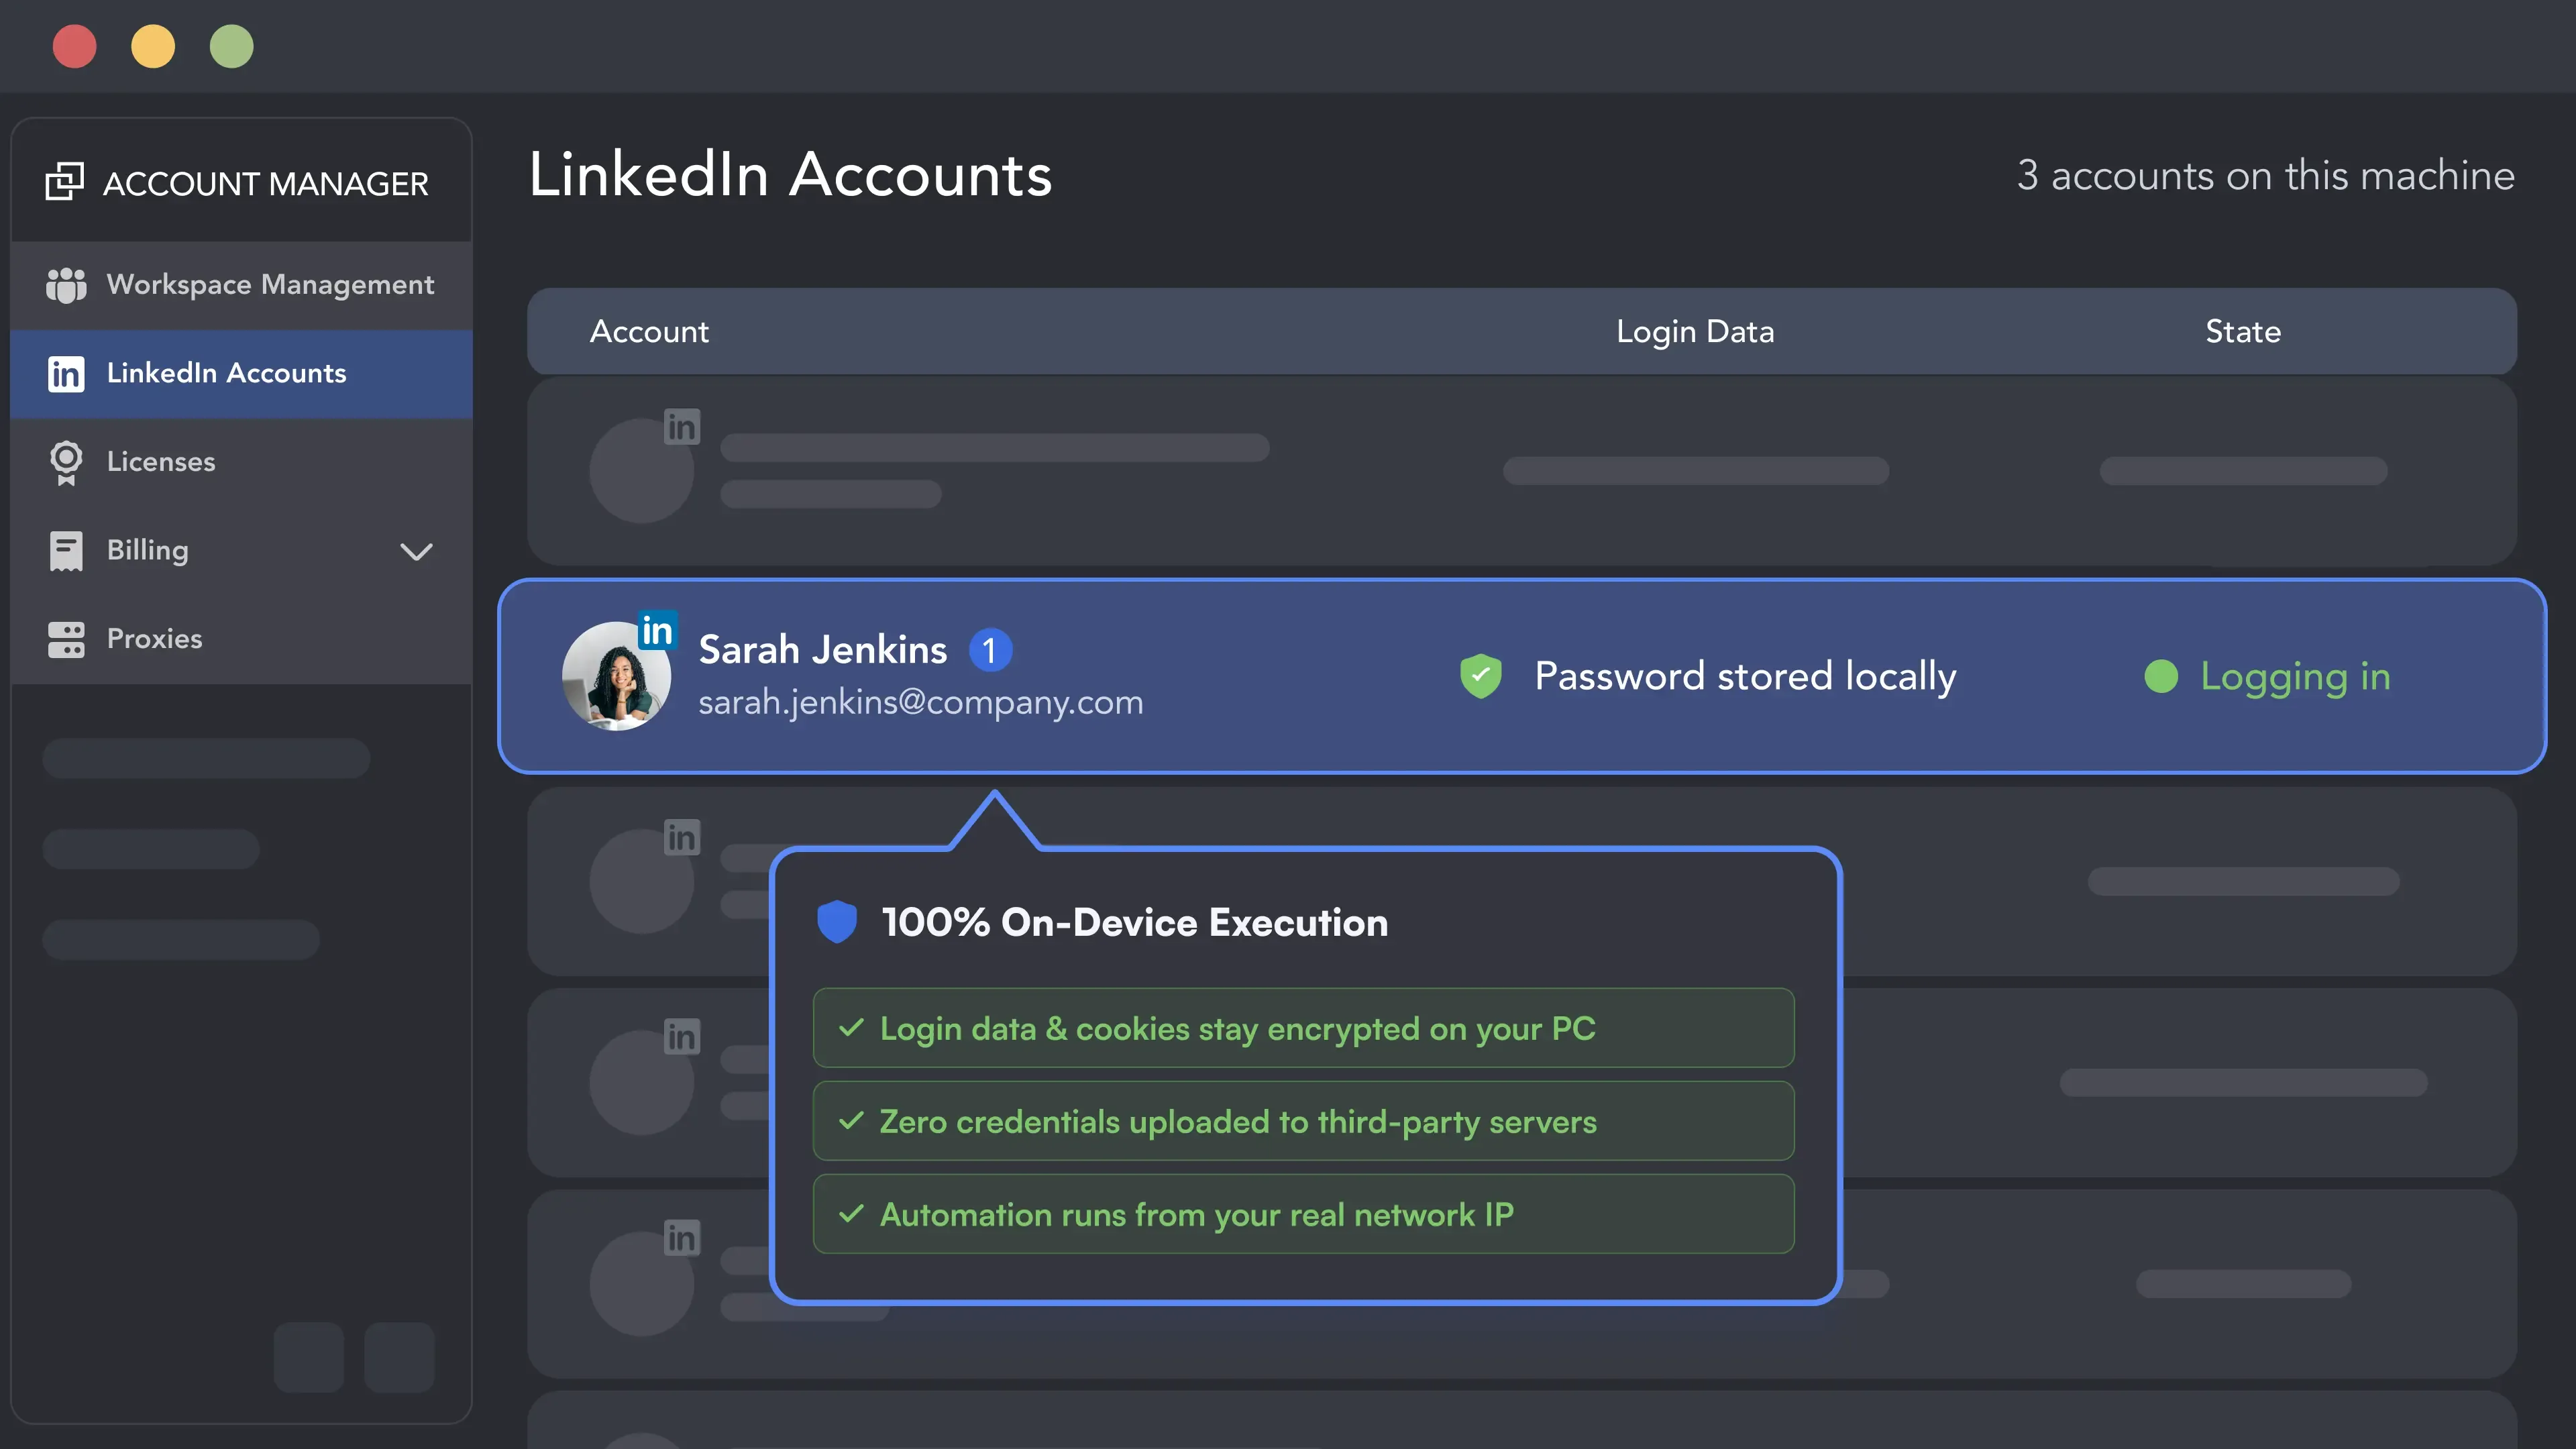Click the ACCOUNT MANAGER title text

[x=265, y=183]
